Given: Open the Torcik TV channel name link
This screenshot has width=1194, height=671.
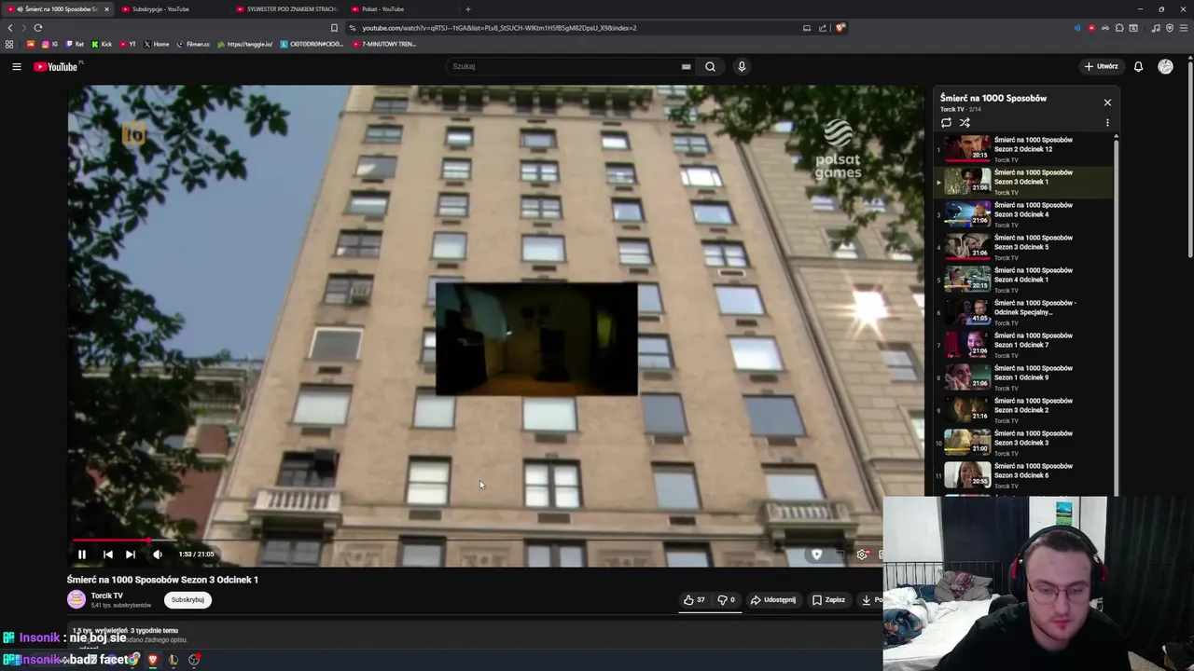Looking at the screenshot, I should pyautogui.click(x=107, y=596).
